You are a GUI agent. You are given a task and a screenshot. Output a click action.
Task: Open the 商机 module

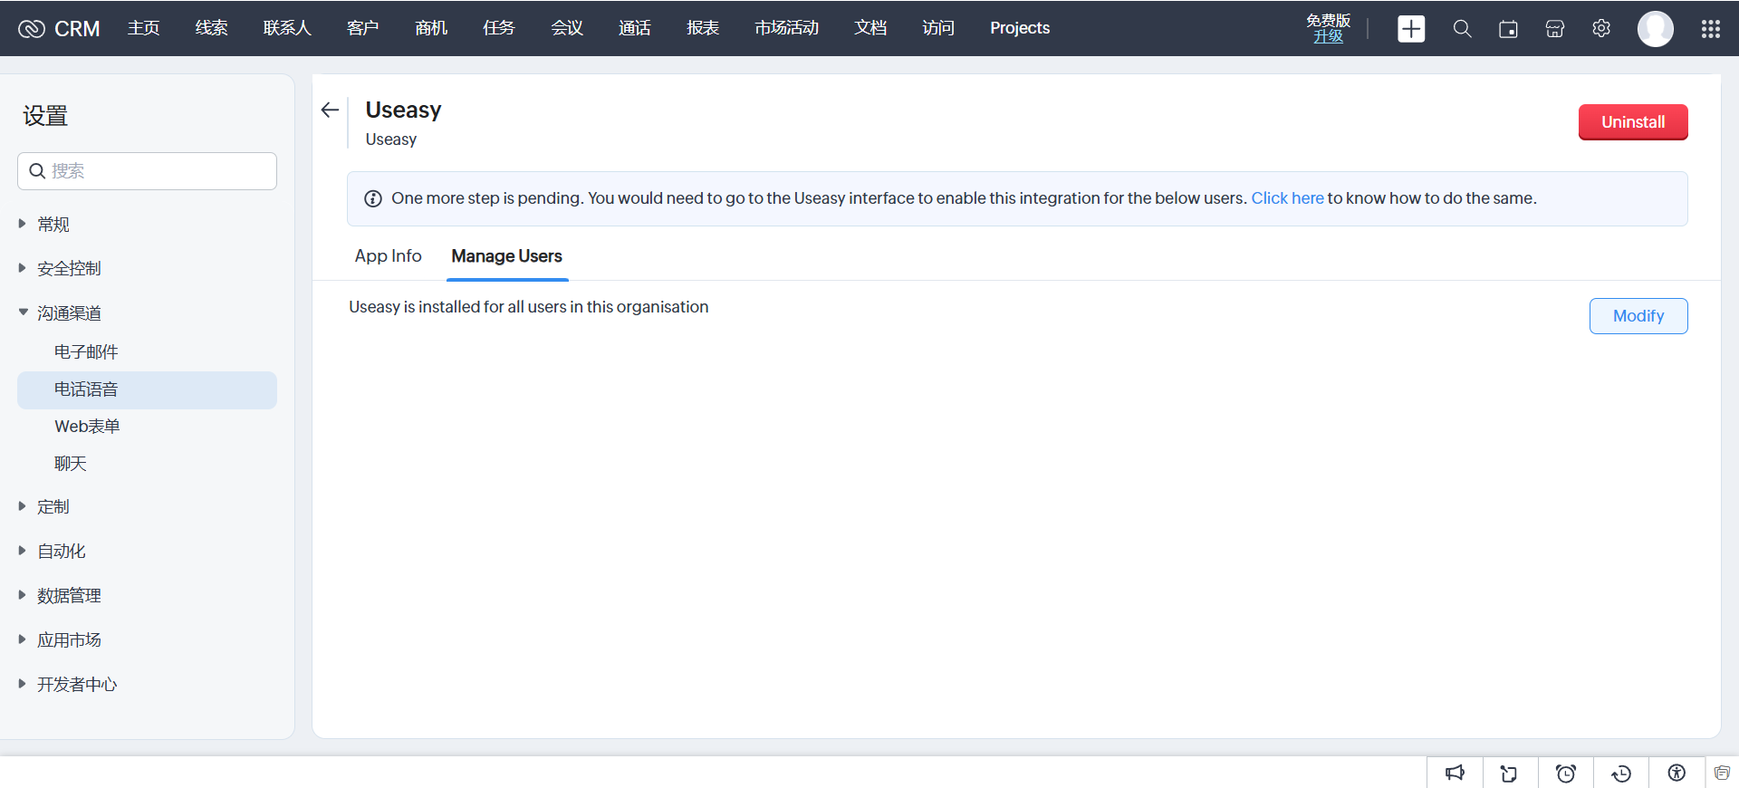[x=431, y=28]
